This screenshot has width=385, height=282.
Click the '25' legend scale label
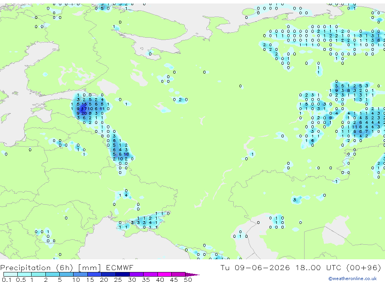(x=118, y=280)
